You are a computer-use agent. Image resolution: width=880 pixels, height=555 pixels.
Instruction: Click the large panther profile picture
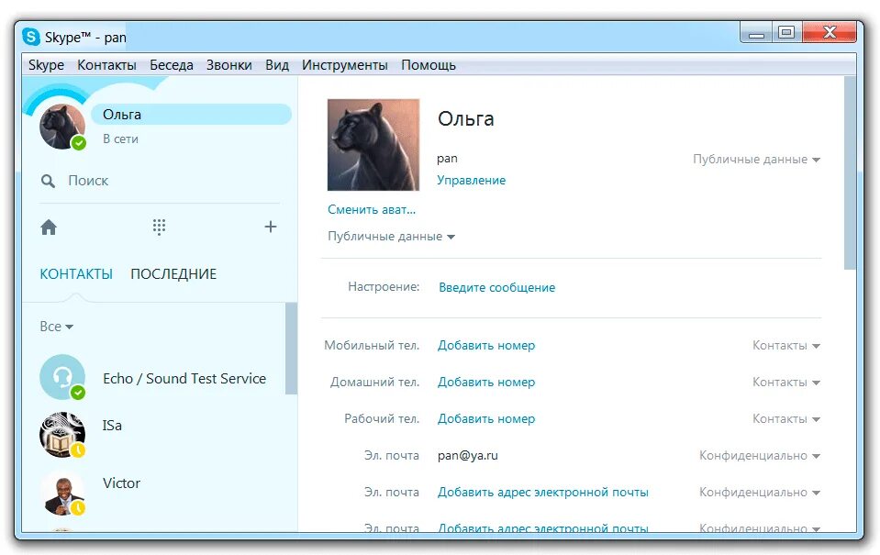[373, 145]
